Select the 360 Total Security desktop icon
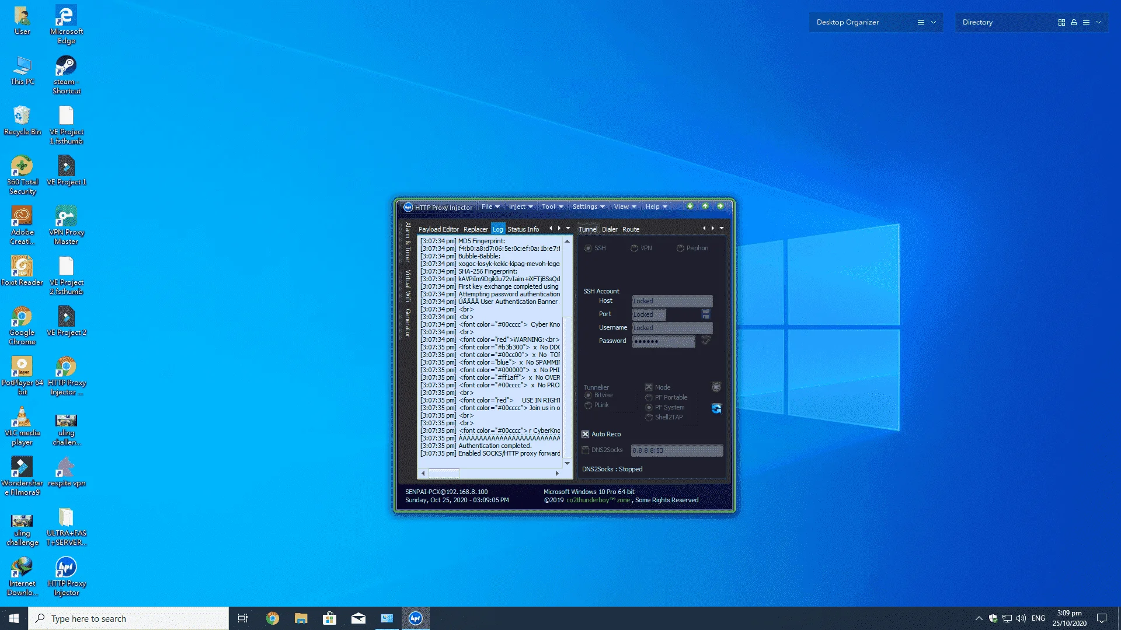The width and height of the screenshot is (1121, 630). point(22,175)
